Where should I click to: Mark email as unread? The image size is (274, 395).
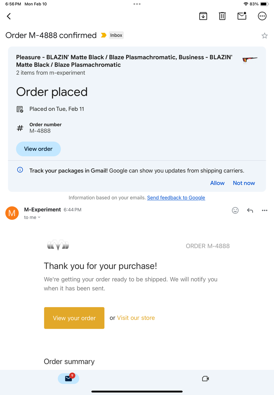click(242, 16)
